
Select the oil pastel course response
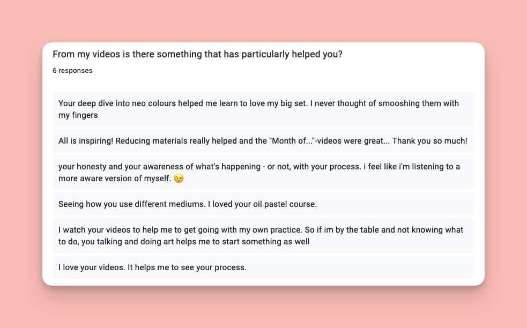(x=263, y=204)
